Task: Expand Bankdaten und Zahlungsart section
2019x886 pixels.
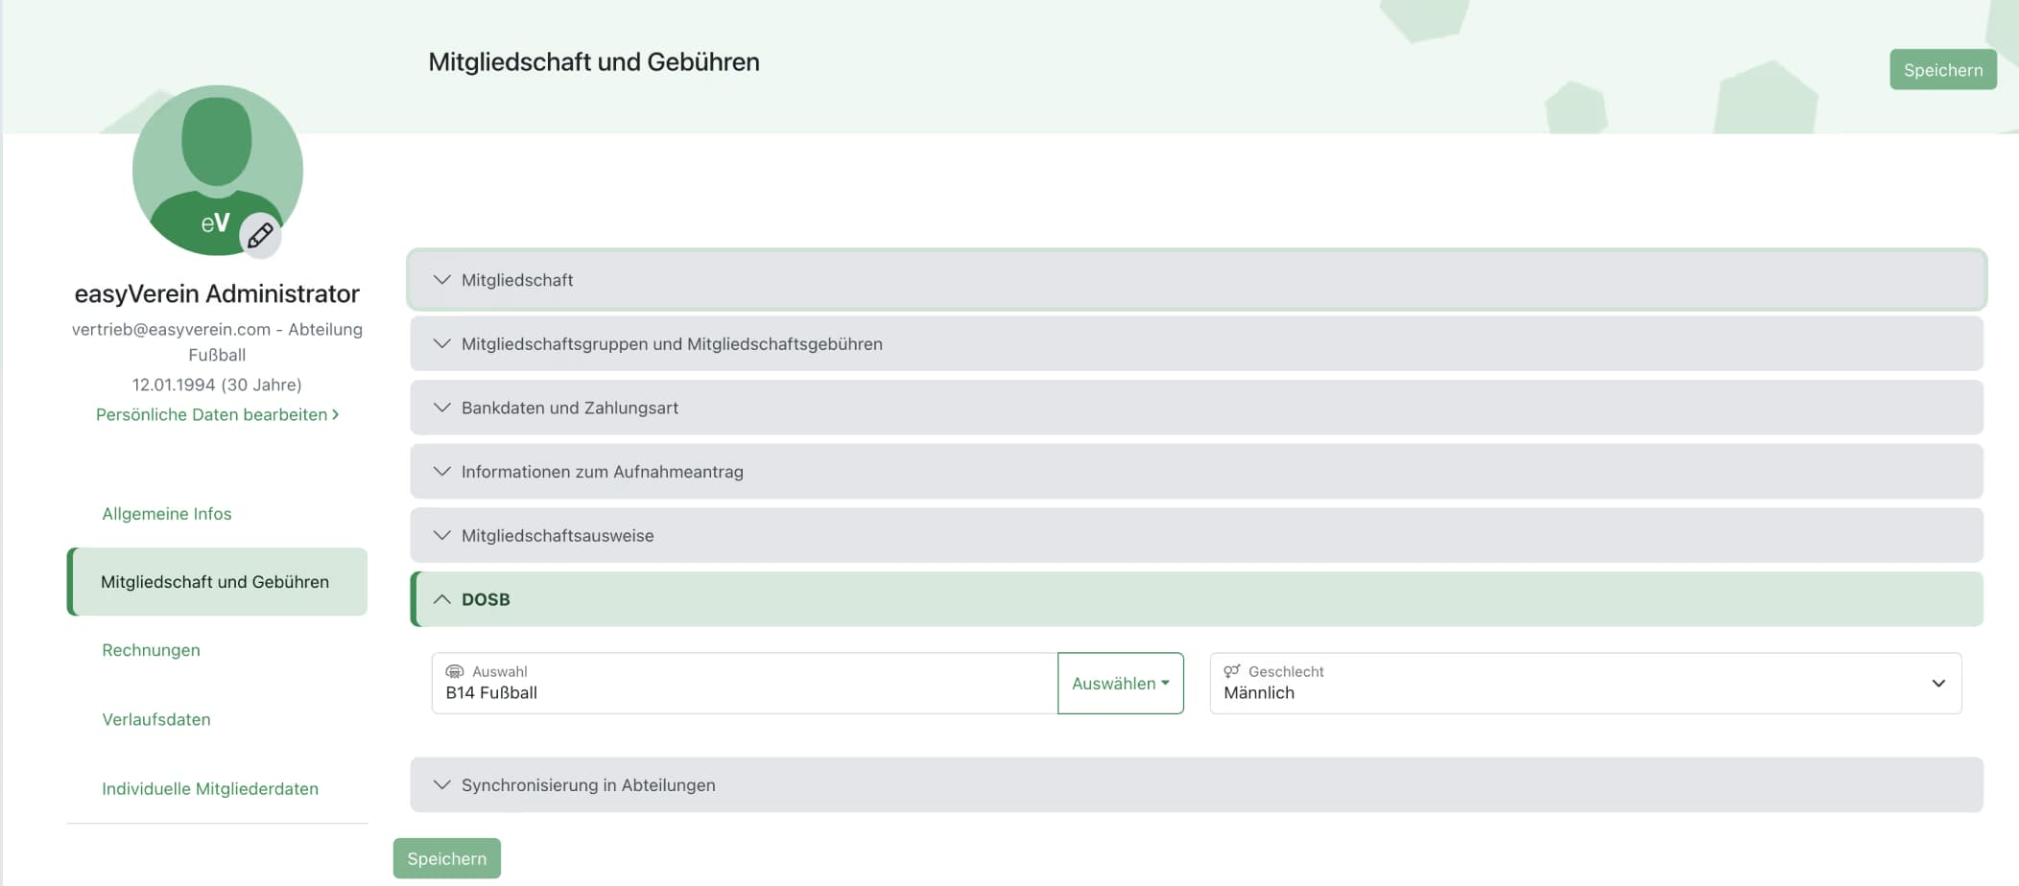Action: click(1197, 408)
